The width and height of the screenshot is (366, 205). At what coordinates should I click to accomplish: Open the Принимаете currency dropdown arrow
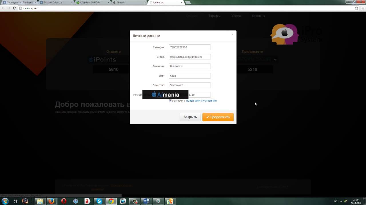(275, 60)
